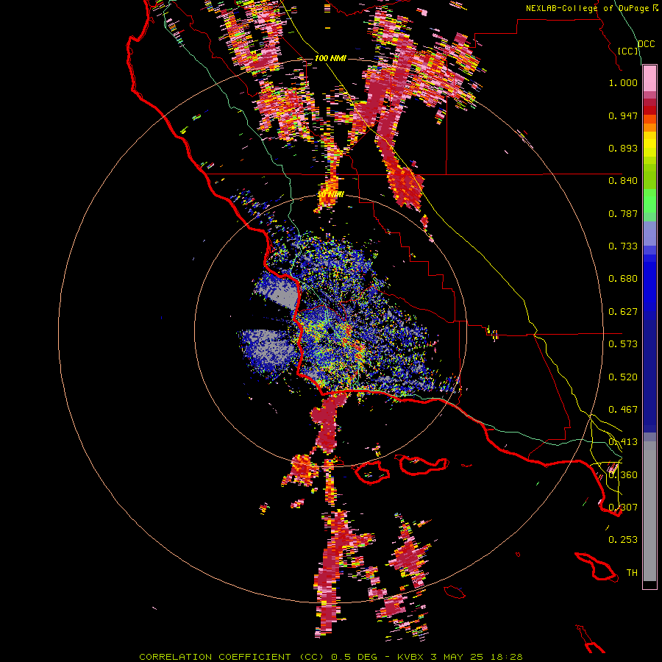The image size is (662, 662).
Task: Click the 0.947 color scale label
Action: click(623, 115)
